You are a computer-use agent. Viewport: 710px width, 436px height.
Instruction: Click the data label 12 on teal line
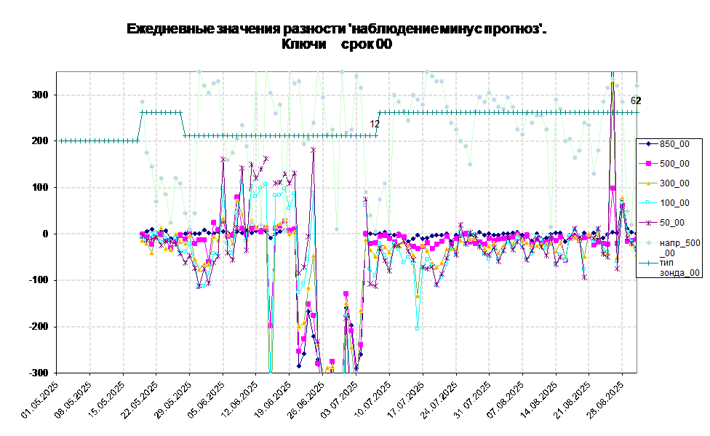tap(375, 124)
